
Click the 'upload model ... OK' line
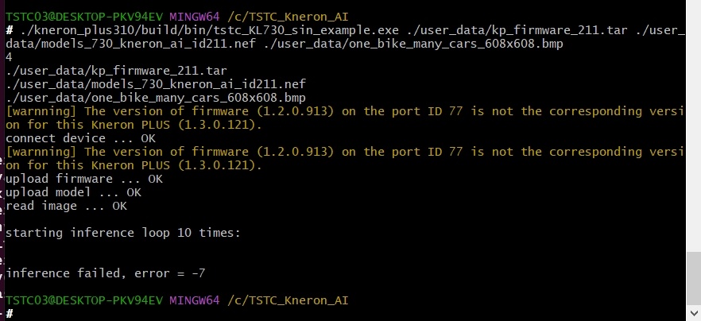[73, 192]
